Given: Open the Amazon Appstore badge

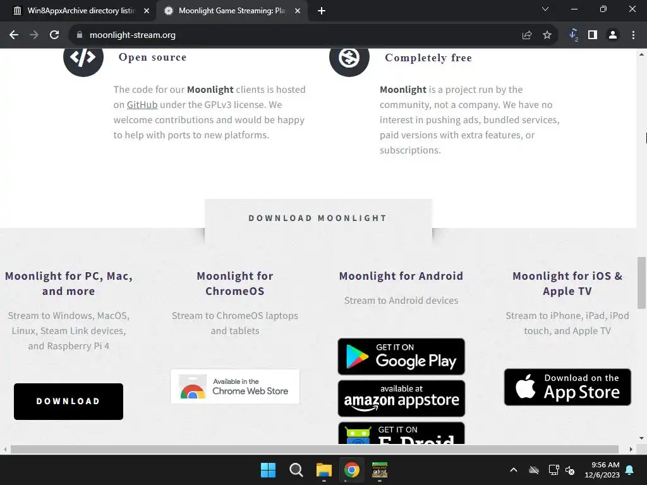Looking at the screenshot, I should (x=401, y=398).
